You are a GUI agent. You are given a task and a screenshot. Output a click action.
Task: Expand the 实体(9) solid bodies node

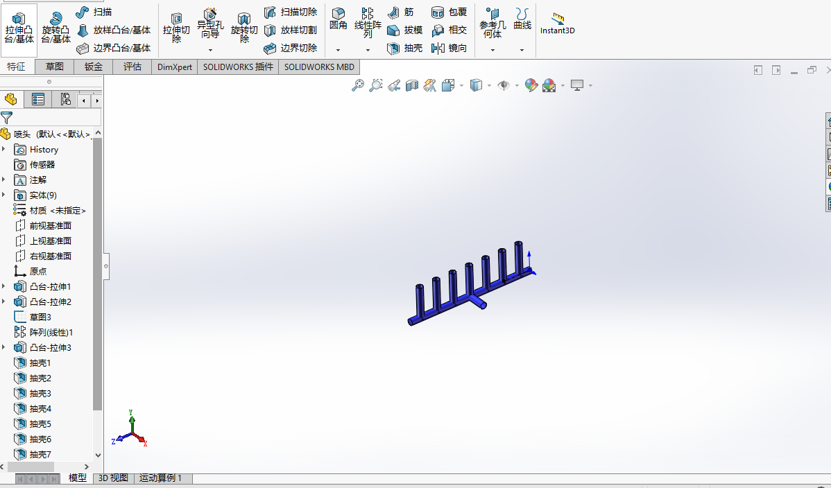click(x=4, y=195)
